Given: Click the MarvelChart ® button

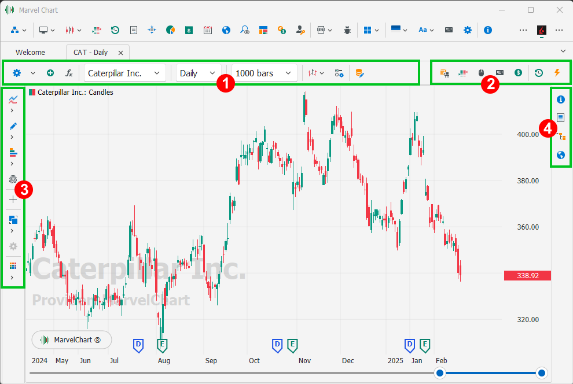Looking at the screenshot, I should click(72, 340).
